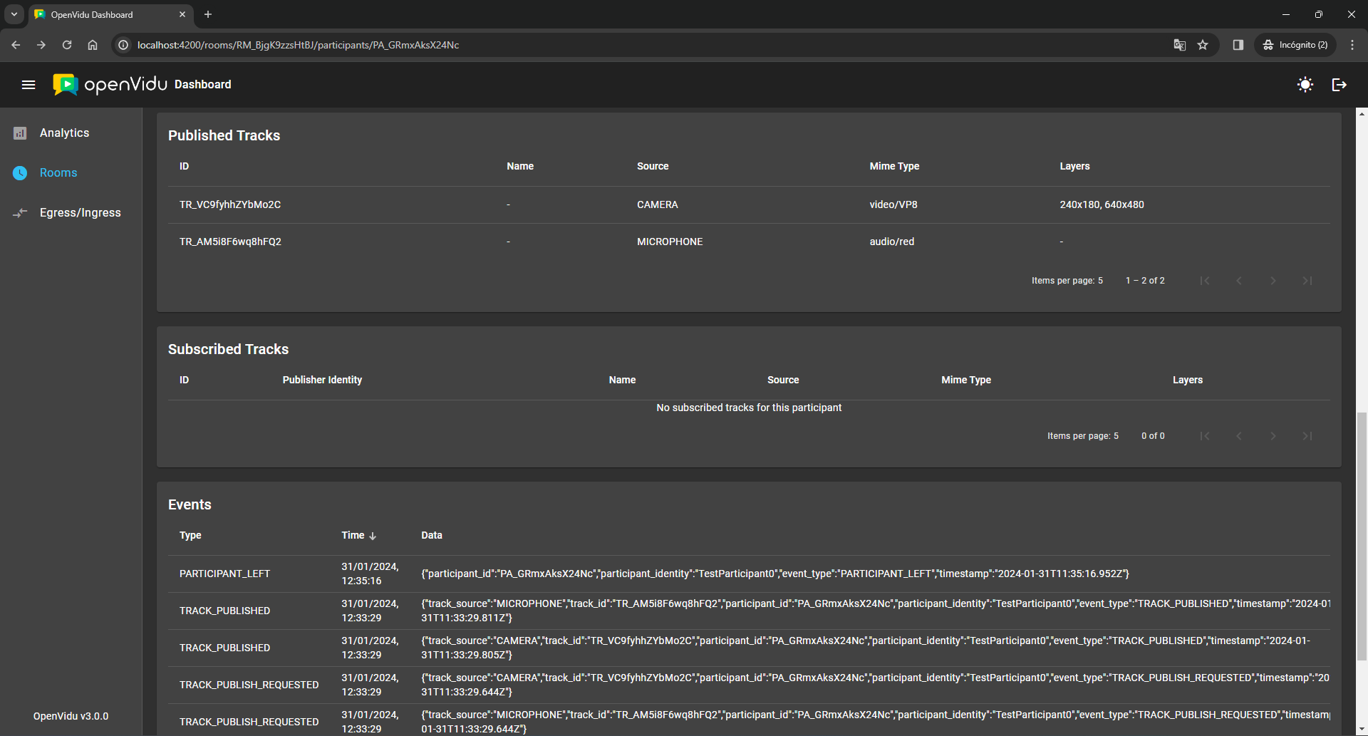1368x736 pixels.
Task: Go to next page of Published Tracks
Action: [1273, 281]
